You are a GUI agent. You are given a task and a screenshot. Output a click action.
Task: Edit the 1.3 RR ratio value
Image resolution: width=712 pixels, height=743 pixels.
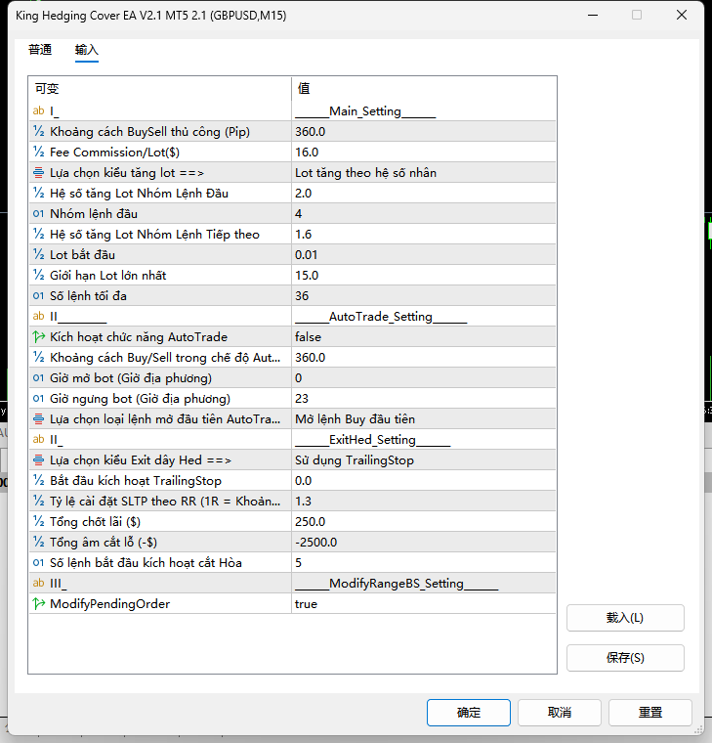(x=424, y=501)
